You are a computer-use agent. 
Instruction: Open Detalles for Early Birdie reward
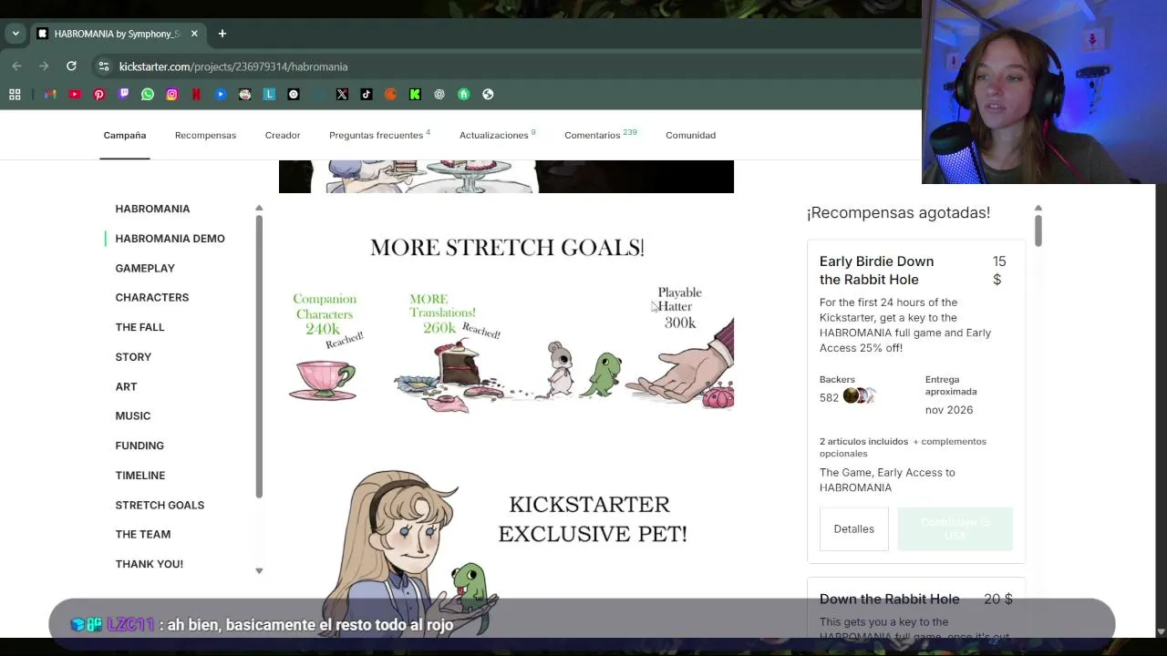pos(854,529)
